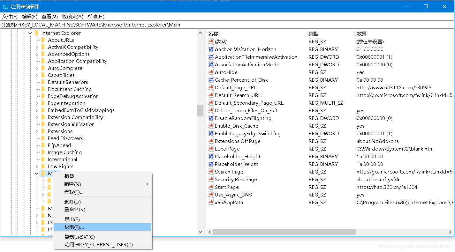Choose 访问 HKEY_CURRENT_USER(T)
455x252 pixels.
[x=102, y=244]
